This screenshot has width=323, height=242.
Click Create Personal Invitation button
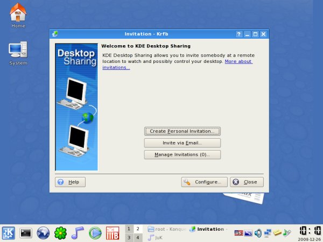(x=182, y=131)
